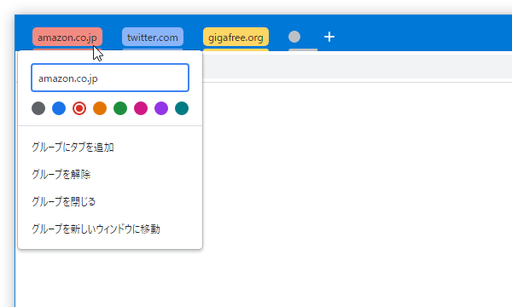This screenshot has height=307, width=512.
Task: Pick the purple group color
Action: coord(161,108)
